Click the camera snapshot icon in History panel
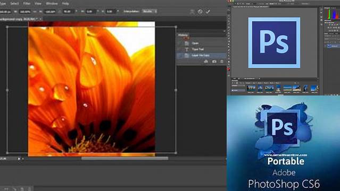340x191 pixels. coord(214,62)
